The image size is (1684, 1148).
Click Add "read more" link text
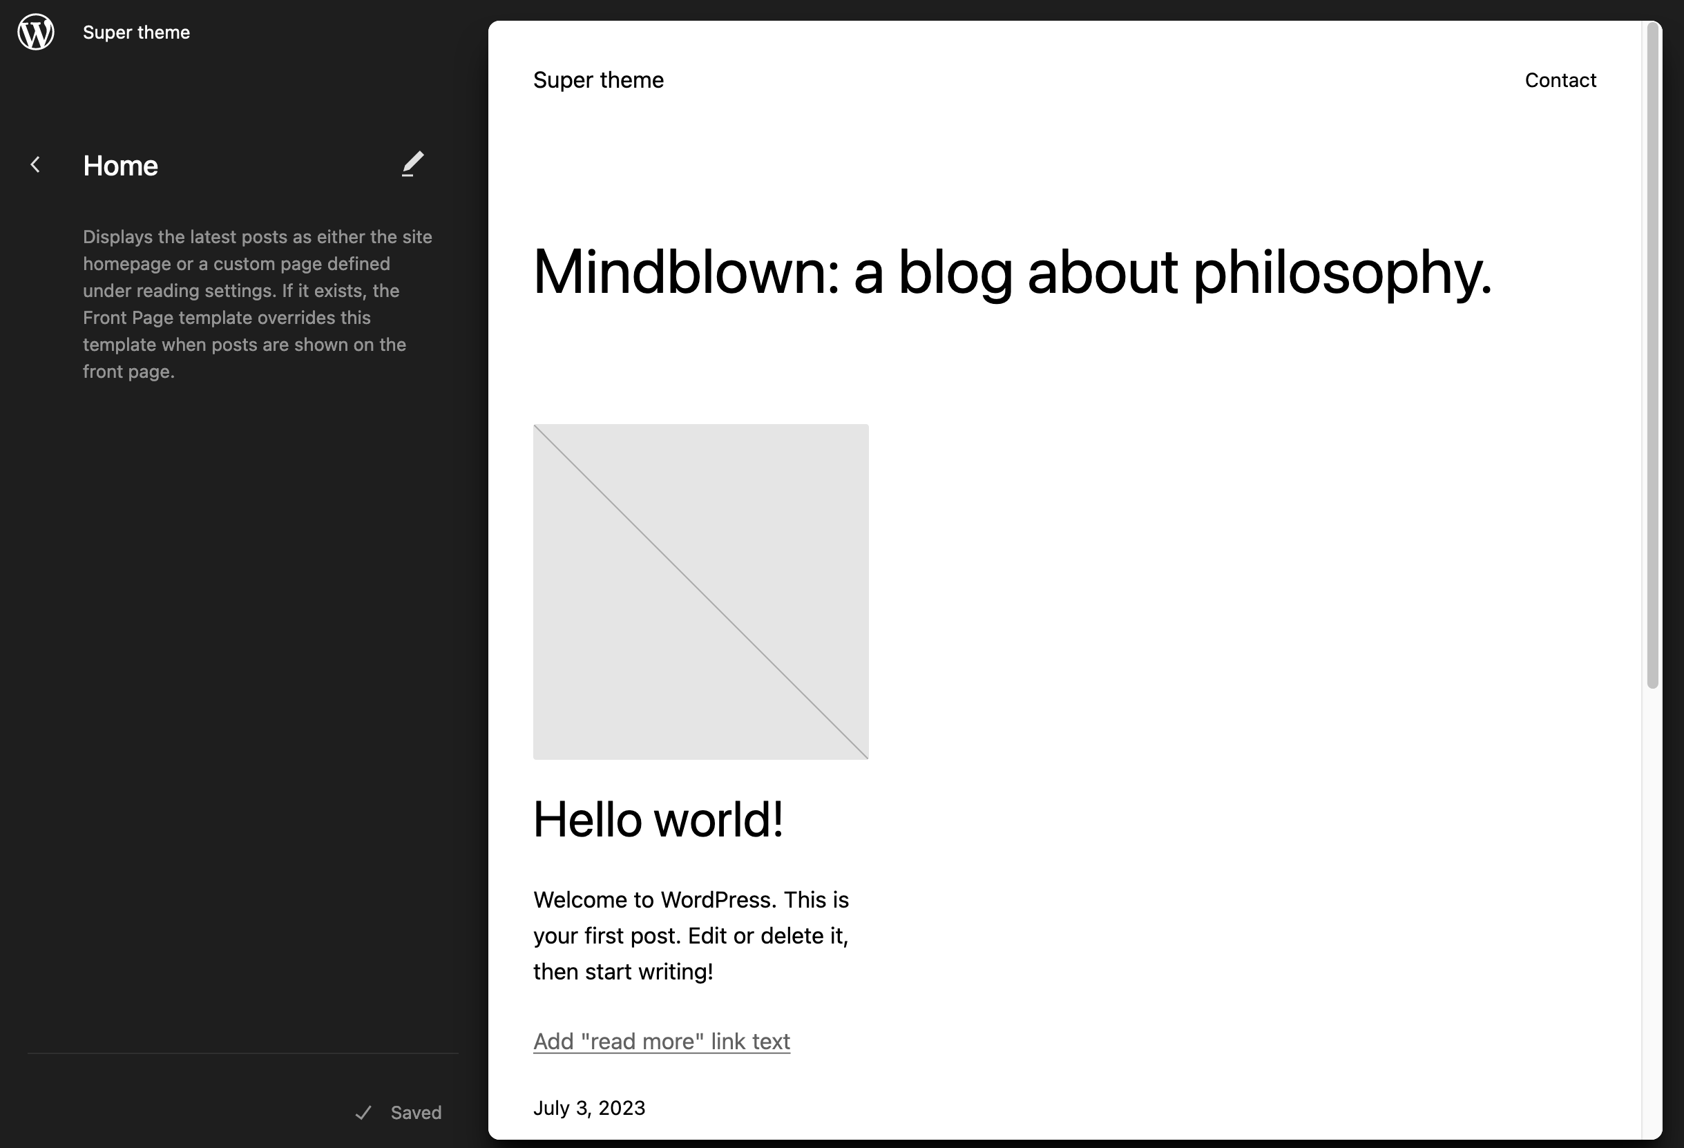point(661,1041)
